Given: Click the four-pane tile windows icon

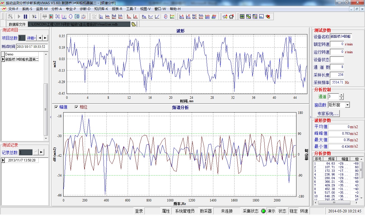Looking at the screenshot, I should [x=242, y=17].
